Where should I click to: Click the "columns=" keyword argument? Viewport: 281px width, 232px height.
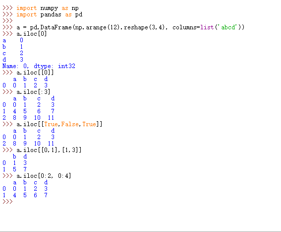pos(186,27)
